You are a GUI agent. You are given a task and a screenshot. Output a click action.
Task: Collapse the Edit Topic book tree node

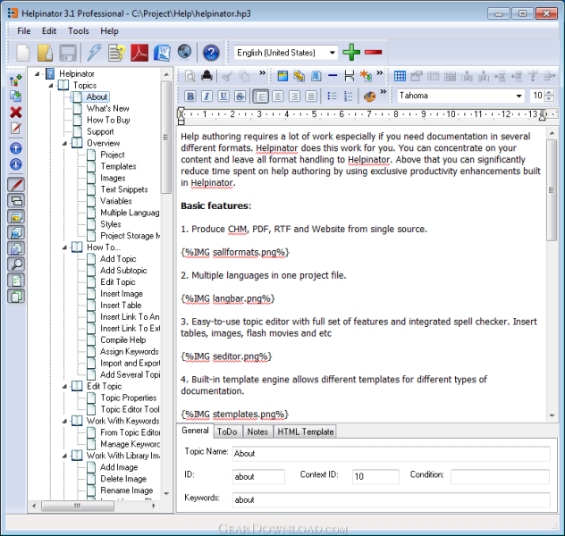point(64,386)
